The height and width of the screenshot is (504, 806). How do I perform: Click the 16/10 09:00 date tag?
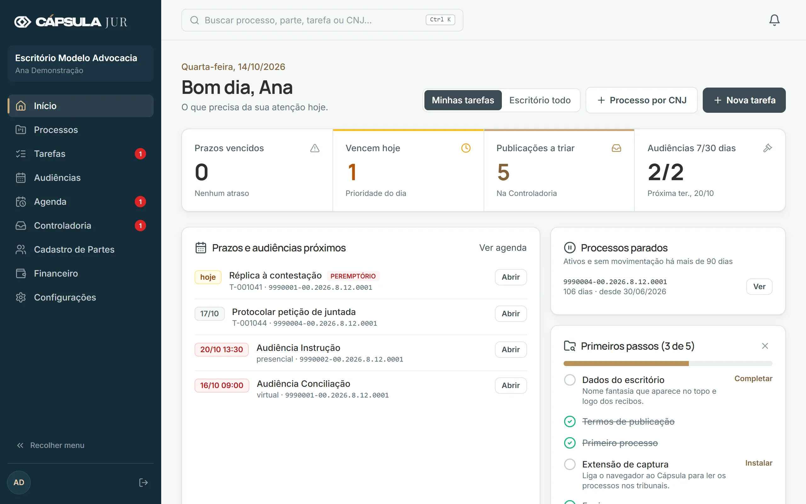pyautogui.click(x=221, y=385)
